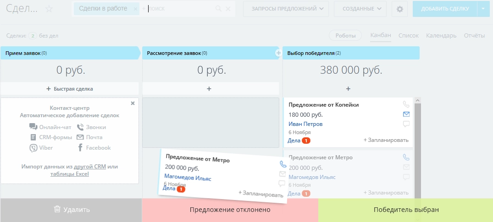Image resolution: width=493 pixels, height=222 pixels.
Task: Click '+ Запланировать' on the Копейки card
Action: tap(386, 140)
